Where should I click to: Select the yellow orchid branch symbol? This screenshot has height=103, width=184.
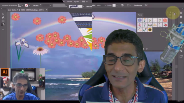click(x=155, y=25)
